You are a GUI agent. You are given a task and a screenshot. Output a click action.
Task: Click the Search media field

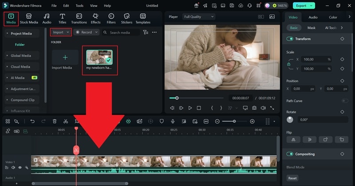click(121, 32)
